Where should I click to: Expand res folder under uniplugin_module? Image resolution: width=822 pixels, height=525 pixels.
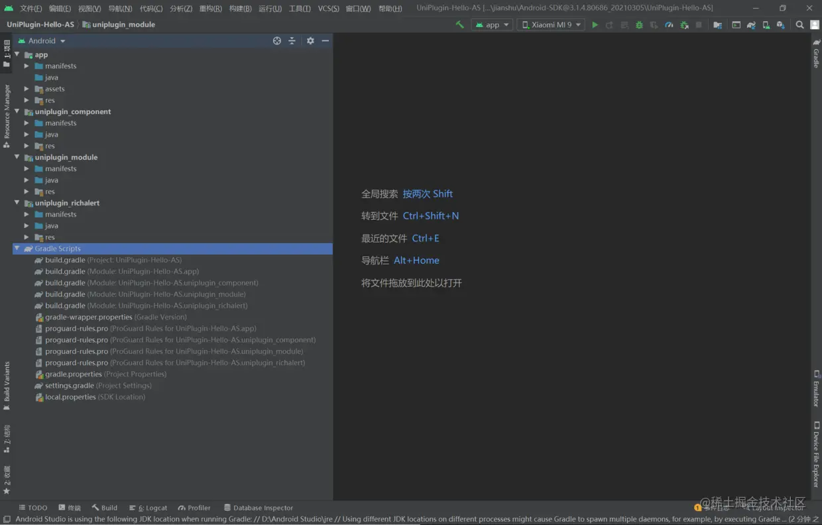coord(27,192)
